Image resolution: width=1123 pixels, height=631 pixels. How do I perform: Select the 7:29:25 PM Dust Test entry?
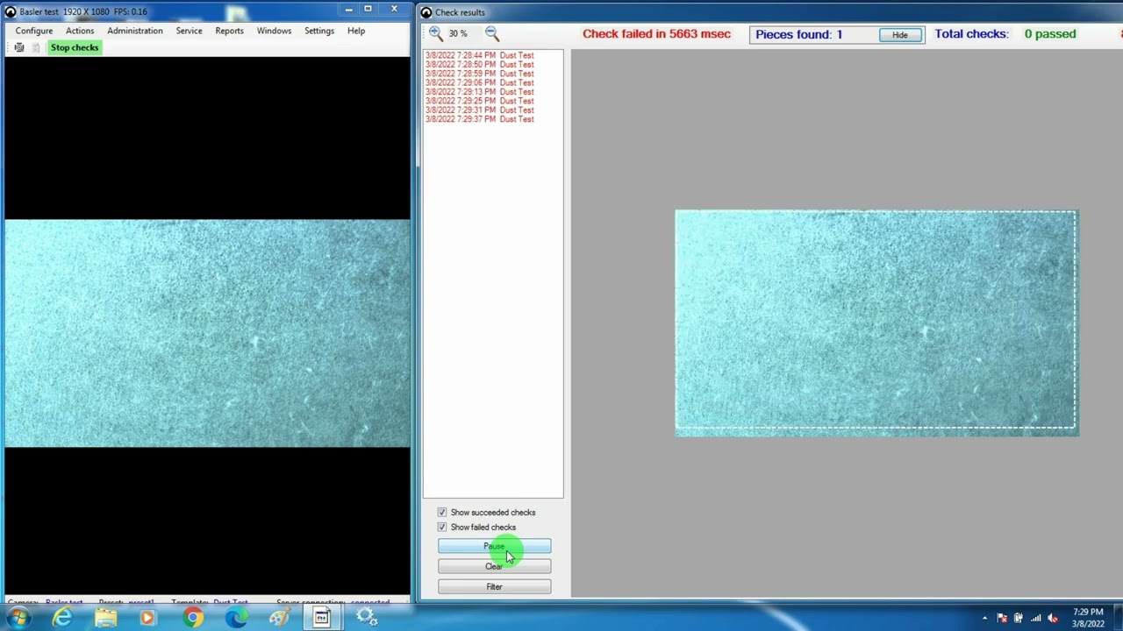480,101
